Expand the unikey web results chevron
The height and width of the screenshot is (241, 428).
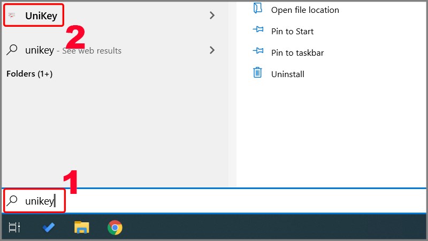click(212, 50)
